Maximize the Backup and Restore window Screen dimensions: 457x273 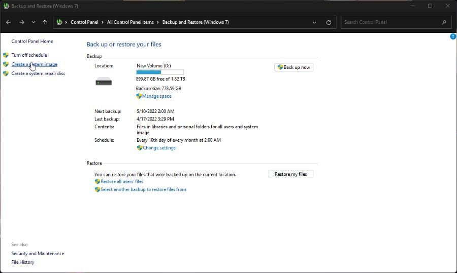click(x=430, y=6)
